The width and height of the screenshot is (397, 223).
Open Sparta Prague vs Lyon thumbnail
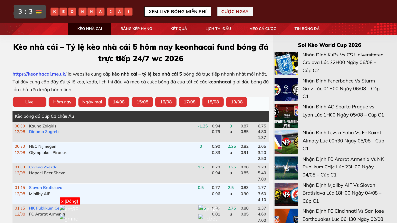coord(286,116)
